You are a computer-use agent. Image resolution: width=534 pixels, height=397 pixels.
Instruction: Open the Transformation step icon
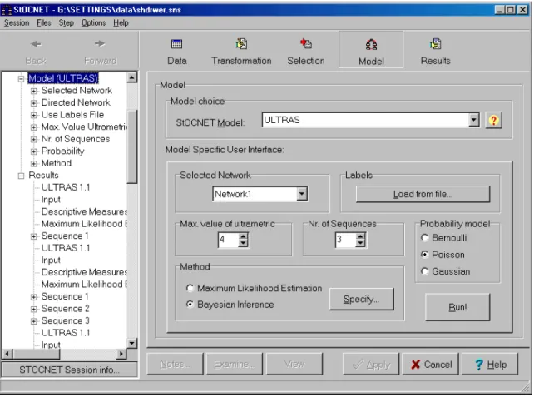point(241,44)
